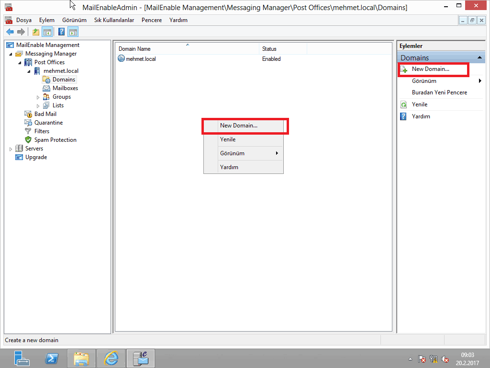Open the Eylem menu
Image resolution: width=490 pixels, height=368 pixels.
[x=47, y=20]
